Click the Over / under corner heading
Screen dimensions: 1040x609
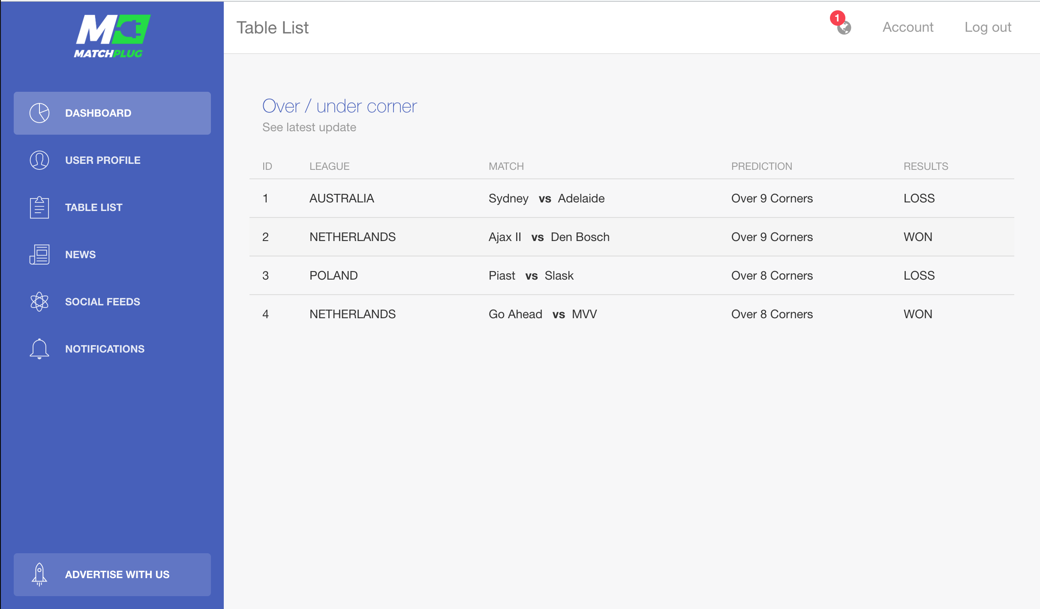point(340,106)
